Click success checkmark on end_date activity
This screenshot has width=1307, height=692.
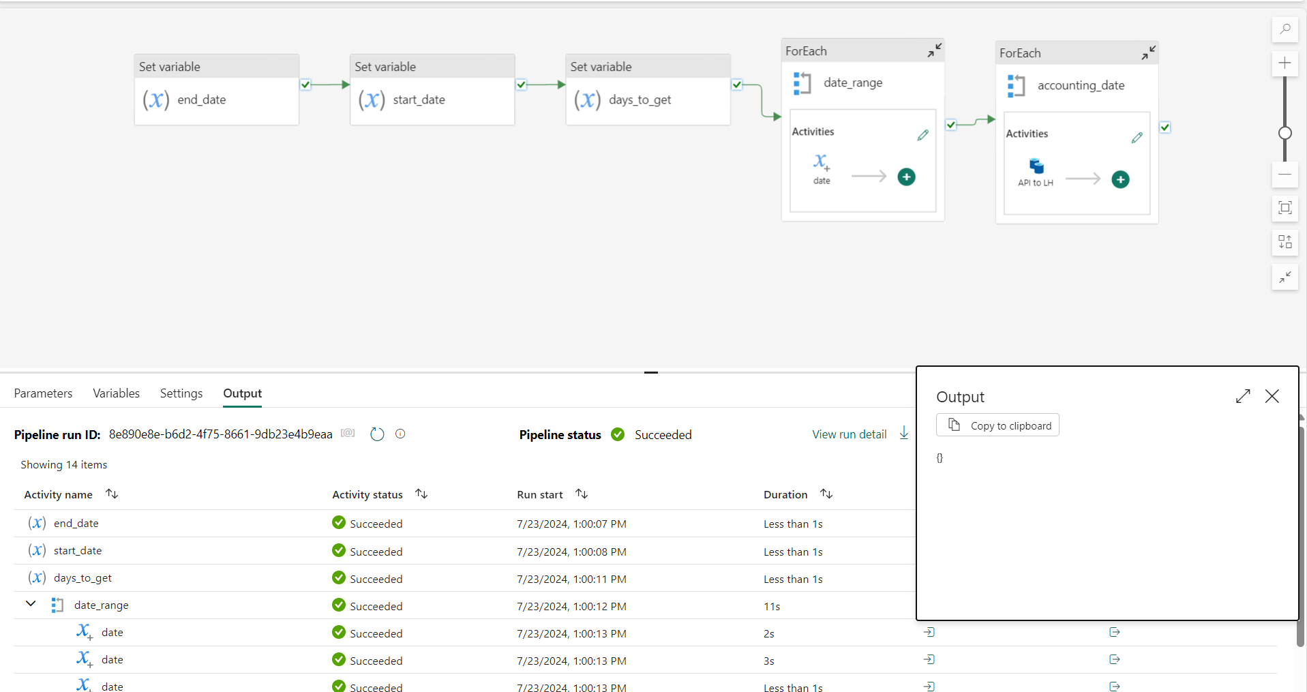click(x=305, y=85)
